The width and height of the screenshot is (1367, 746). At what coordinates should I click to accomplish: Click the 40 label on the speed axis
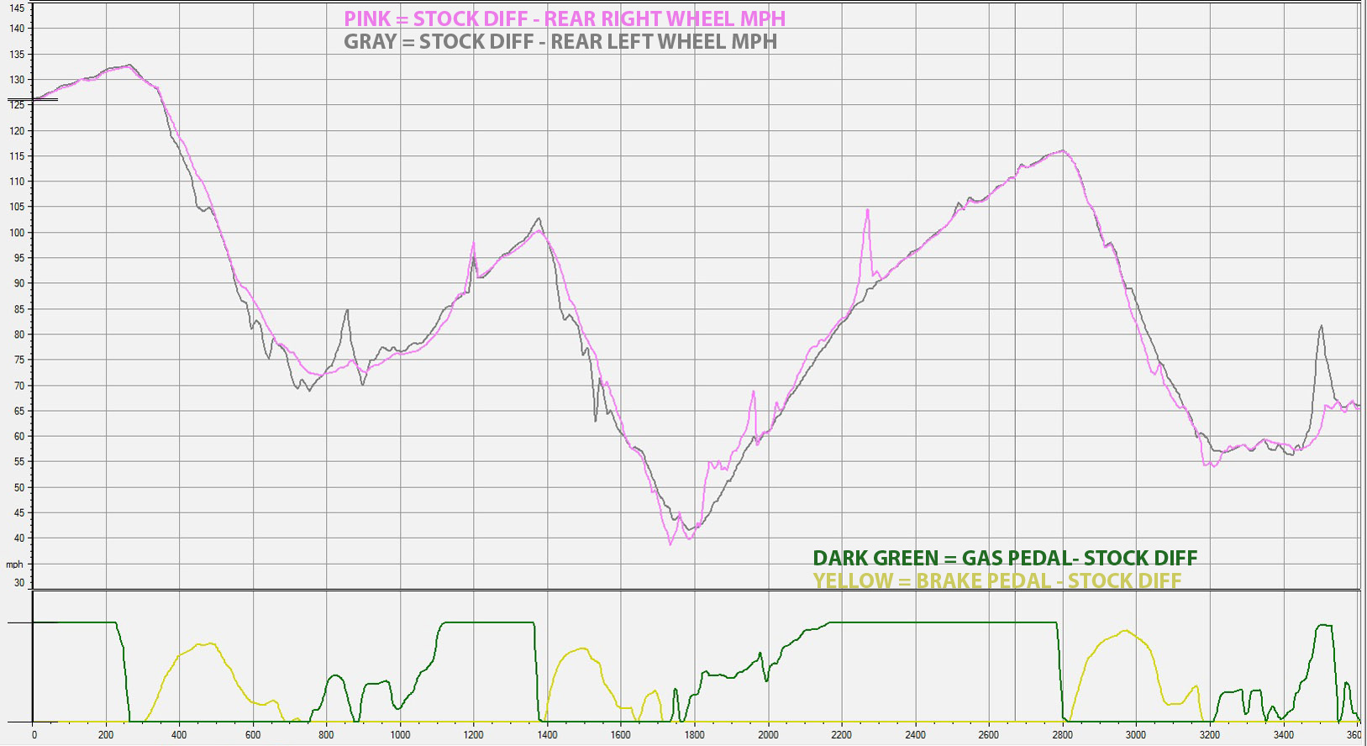coord(19,538)
